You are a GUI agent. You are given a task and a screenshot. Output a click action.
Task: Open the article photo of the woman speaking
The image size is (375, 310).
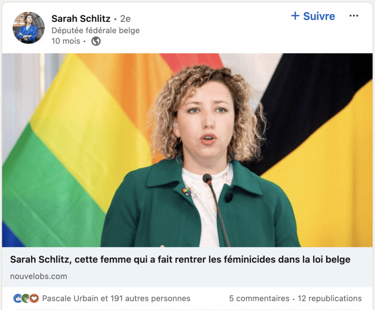(187, 150)
